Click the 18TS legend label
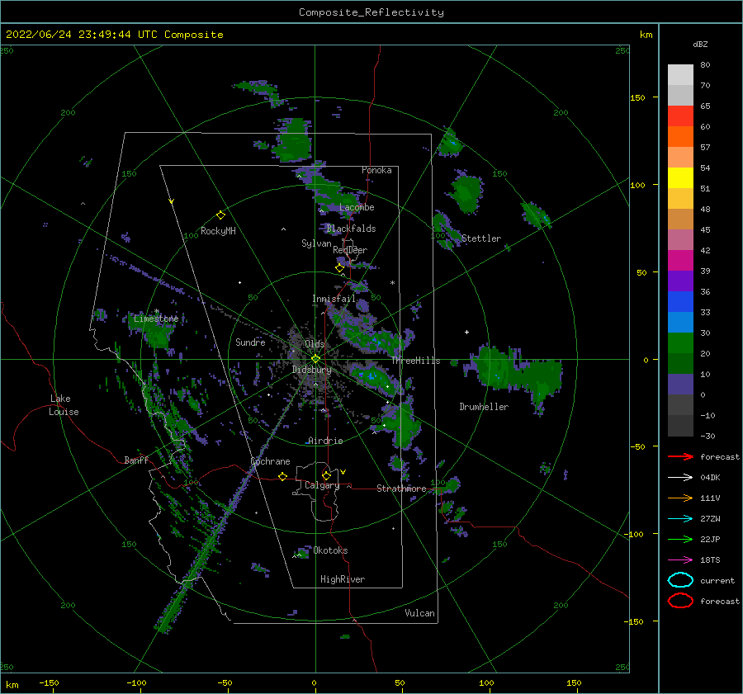Image resolution: width=743 pixels, height=694 pixels. 710,560
